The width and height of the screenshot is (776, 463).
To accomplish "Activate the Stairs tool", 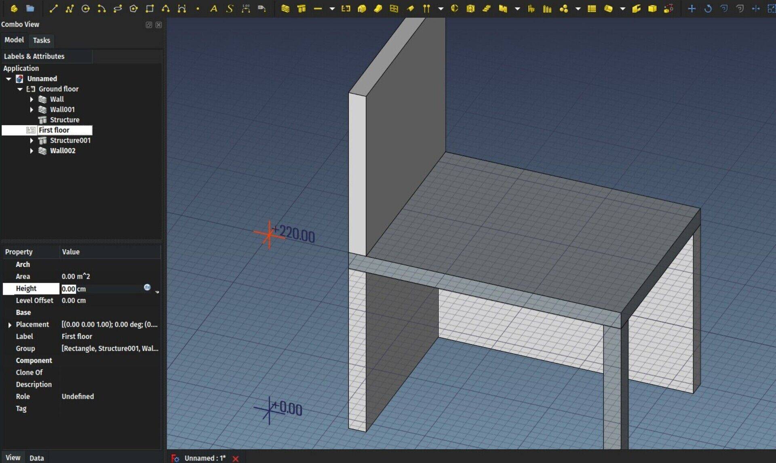I will pyautogui.click(x=487, y=8).
